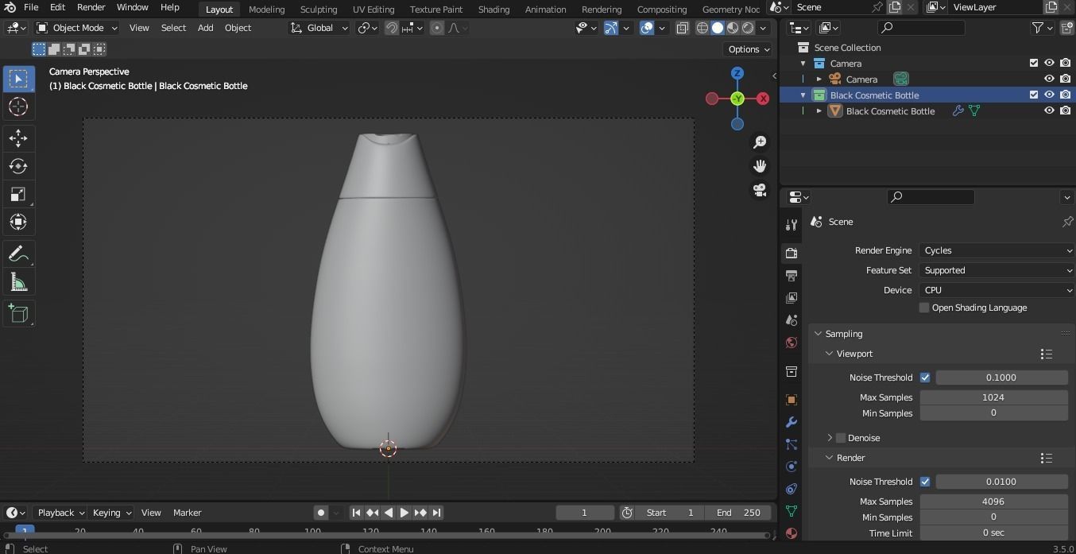Expand the Denoise subpanel
This screenshot has height=554, width=1076.
pyautogui.click(x=830, y=438)
